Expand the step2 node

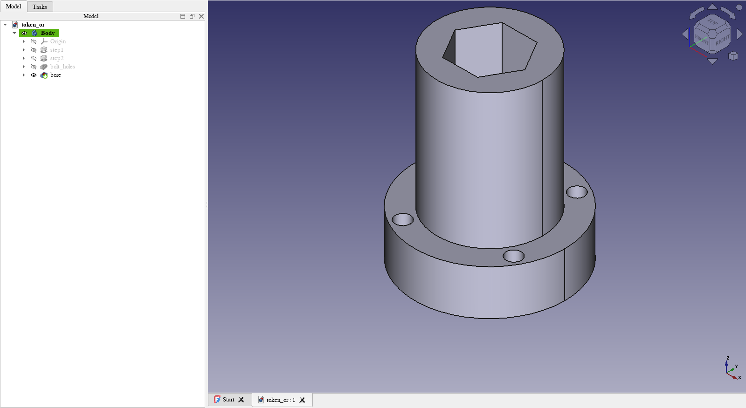[24, 58]
